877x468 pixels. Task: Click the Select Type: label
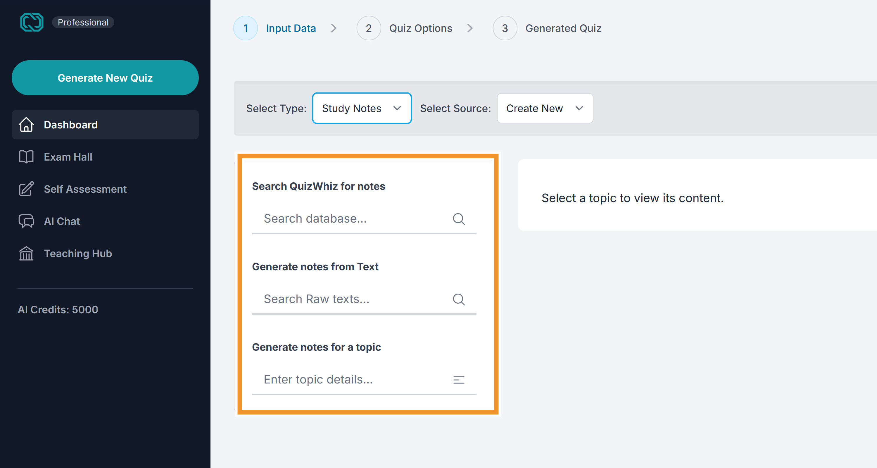(x=276, y=108)
